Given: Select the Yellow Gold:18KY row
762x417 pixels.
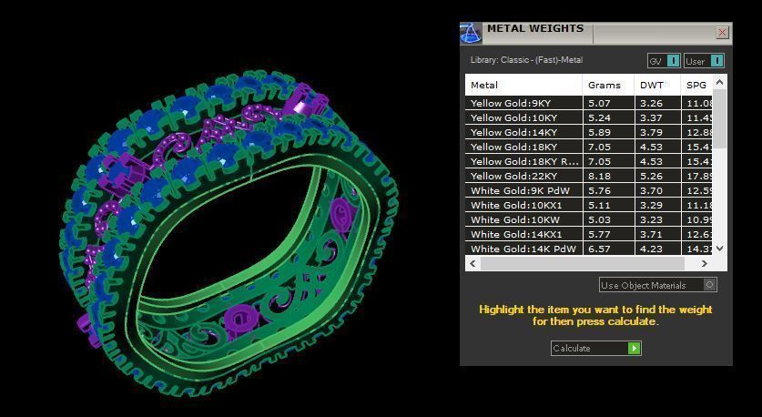Looking at the screenshot, I should (589, 147).
